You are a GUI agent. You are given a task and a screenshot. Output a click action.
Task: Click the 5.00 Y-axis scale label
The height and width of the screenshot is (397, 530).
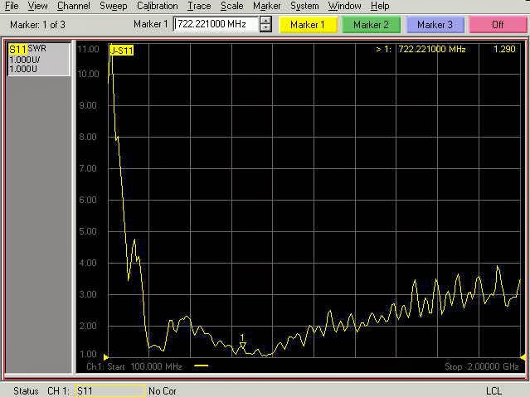88,231
